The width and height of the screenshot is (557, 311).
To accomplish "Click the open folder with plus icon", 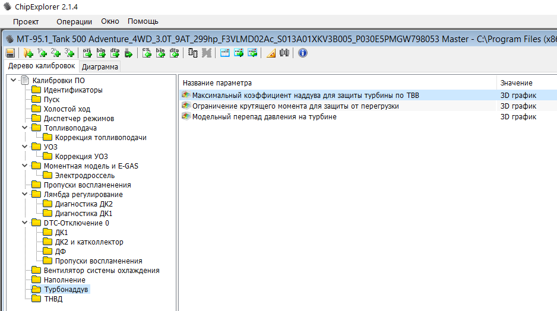I will coord(28,53).
